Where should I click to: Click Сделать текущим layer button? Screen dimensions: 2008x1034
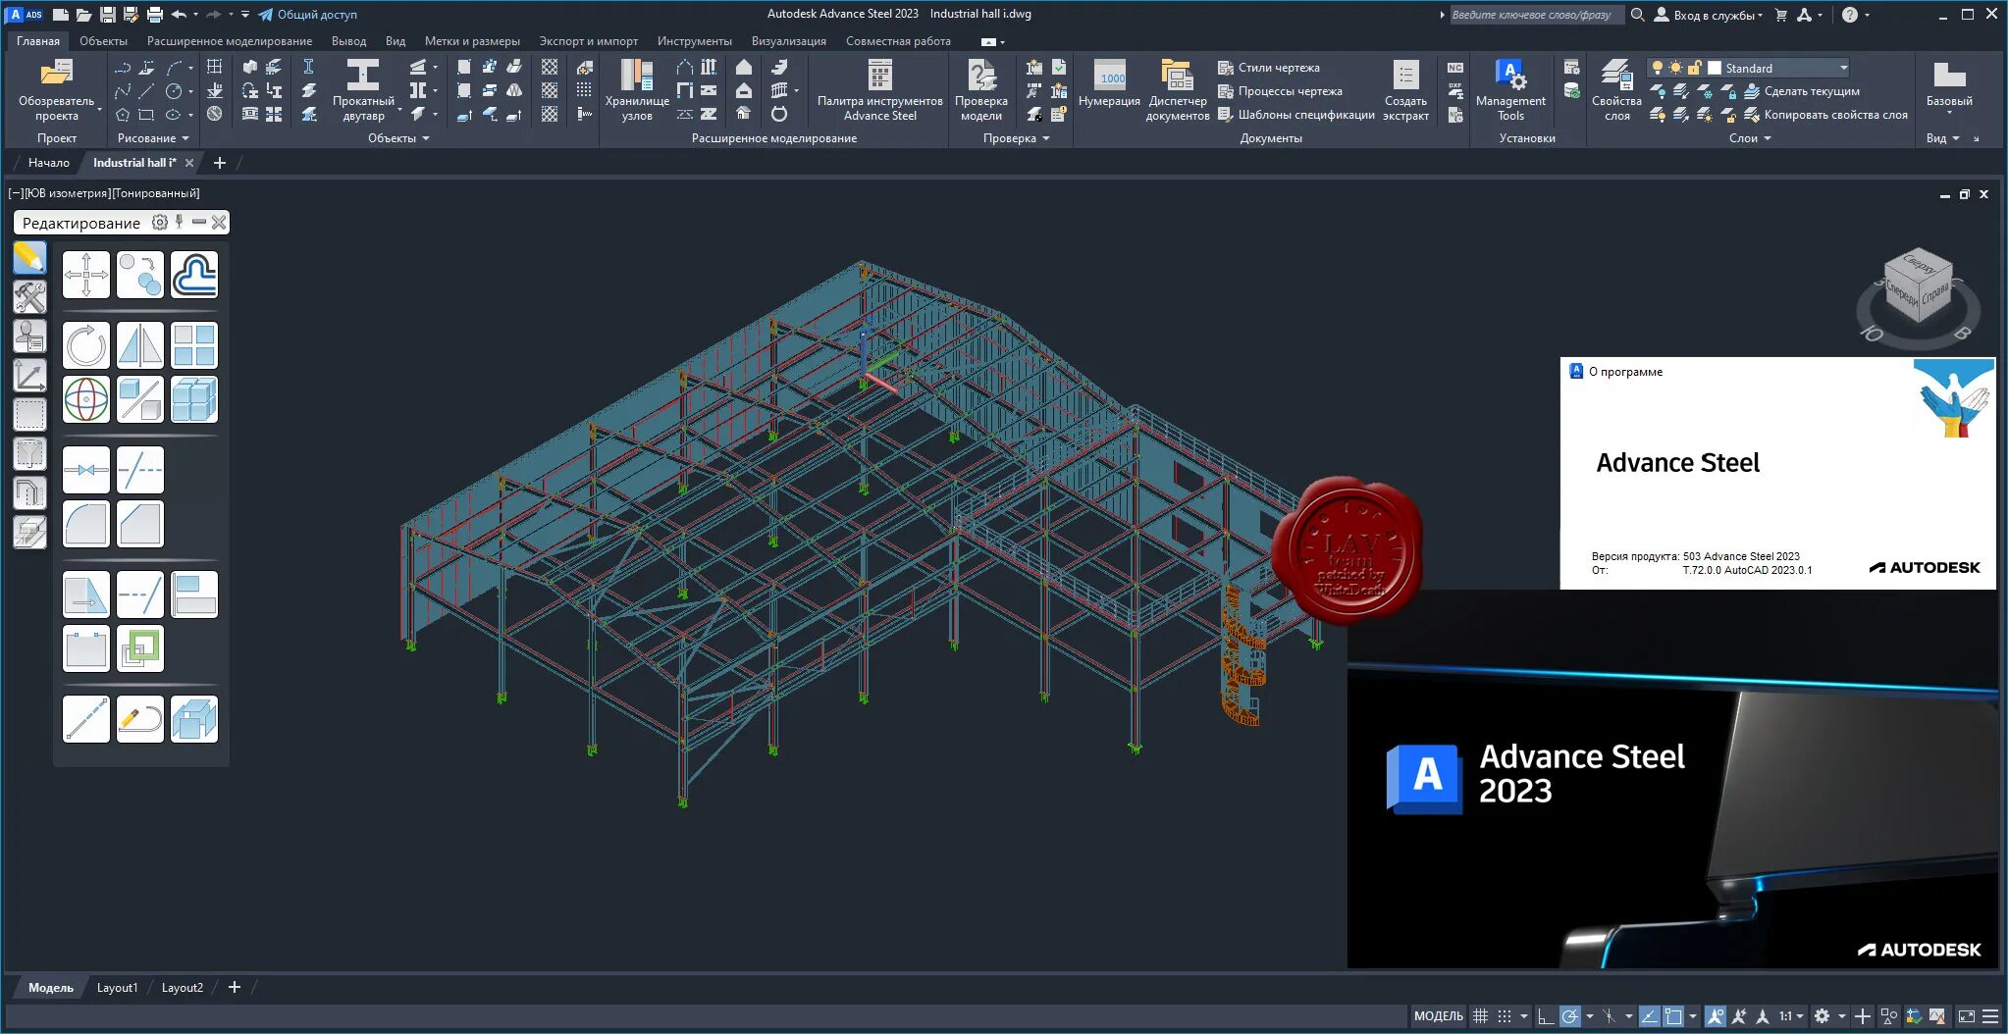click(1802, 91)
